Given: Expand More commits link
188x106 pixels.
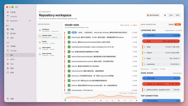Looking at the screenshot, I should tap(134, 25).
